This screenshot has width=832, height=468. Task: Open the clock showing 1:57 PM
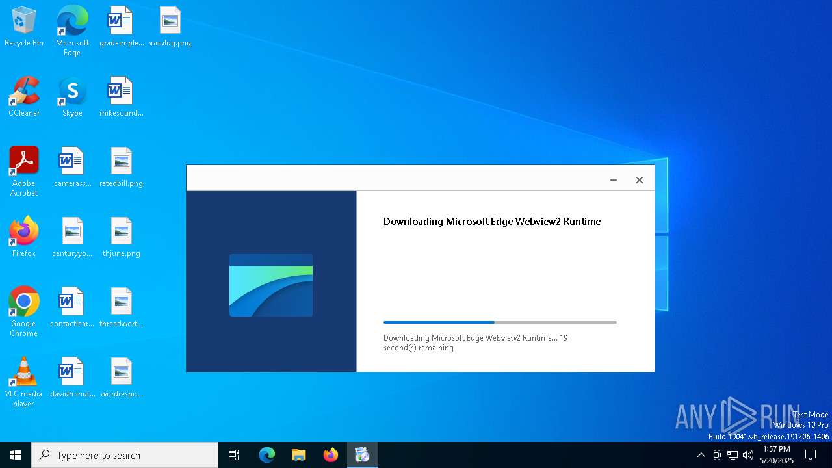point(777,455)
